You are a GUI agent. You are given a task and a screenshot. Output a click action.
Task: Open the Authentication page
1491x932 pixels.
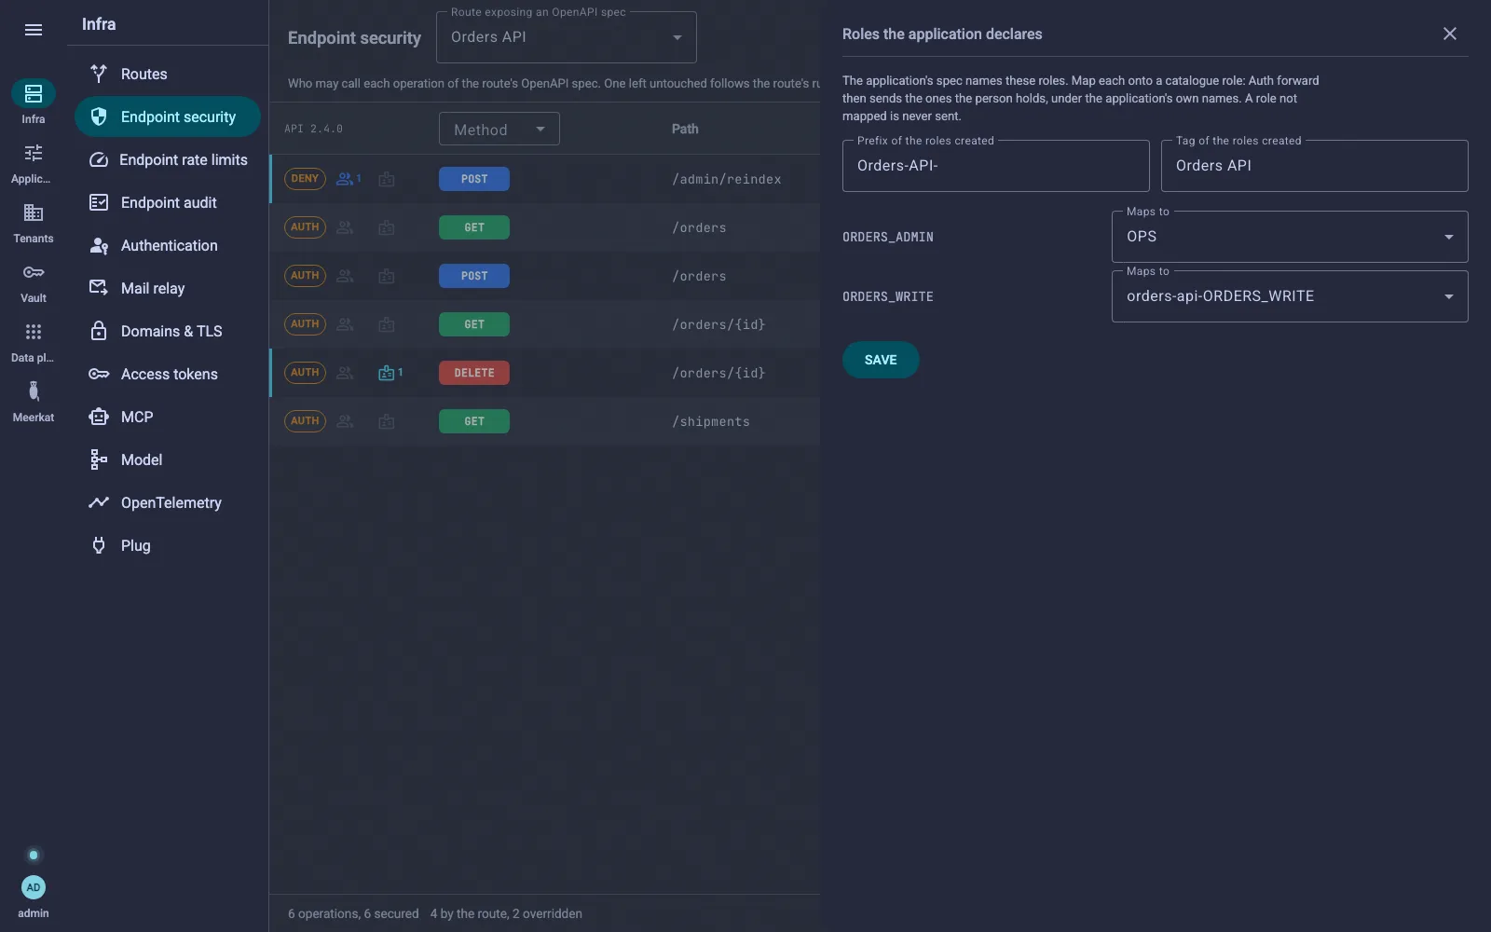click(168, 245)
